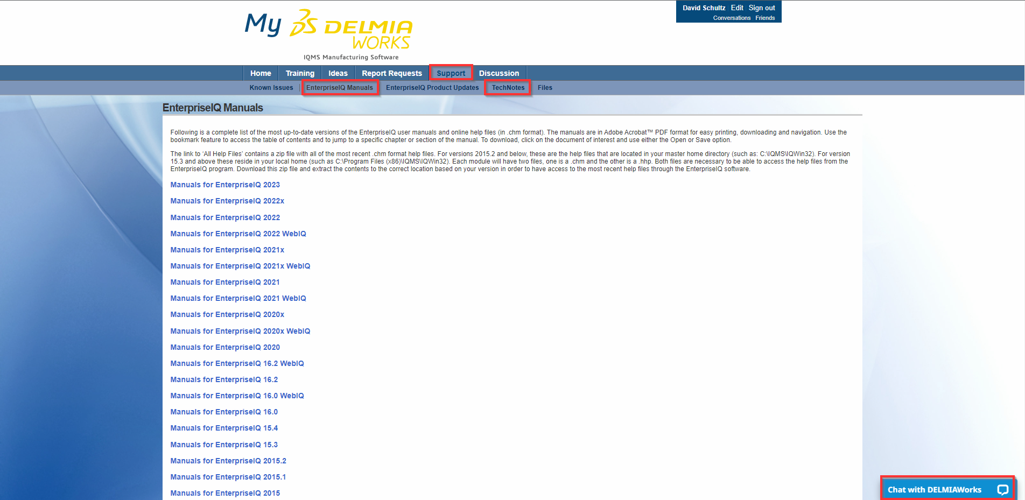Open Manuals for EnterpriseIQ 15.3
The width and height of the screenshot is (1025, 500).
224,445
